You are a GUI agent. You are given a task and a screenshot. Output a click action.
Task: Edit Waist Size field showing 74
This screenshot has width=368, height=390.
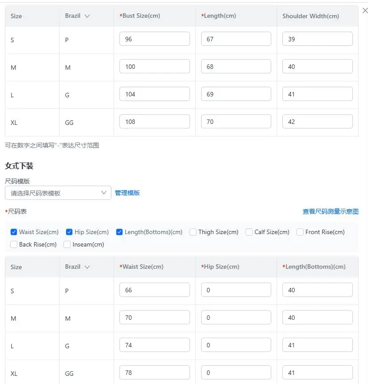click(x=154, y=345)
